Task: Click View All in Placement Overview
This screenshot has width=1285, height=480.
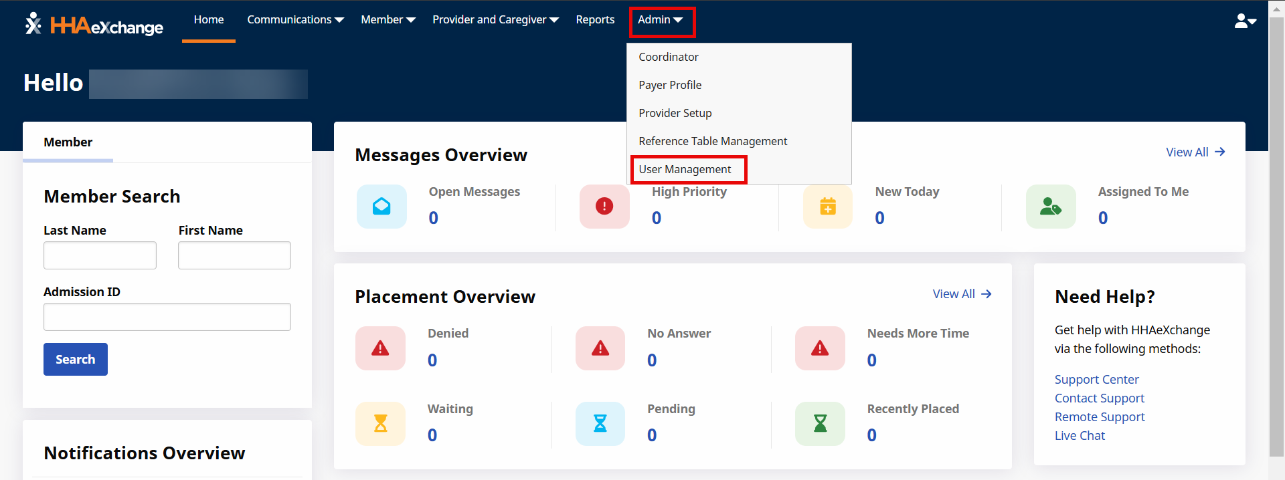Action: 962,294
